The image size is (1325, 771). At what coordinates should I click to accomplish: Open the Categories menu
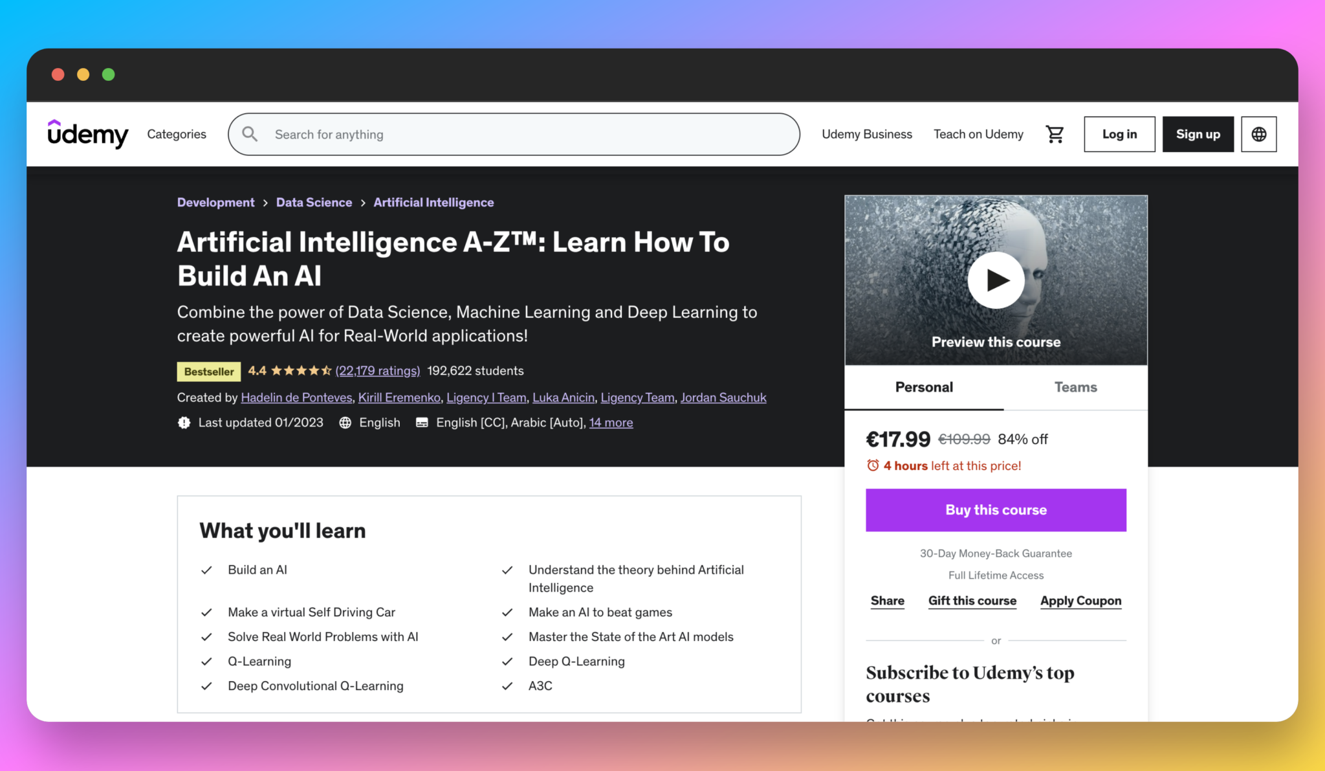176,134
